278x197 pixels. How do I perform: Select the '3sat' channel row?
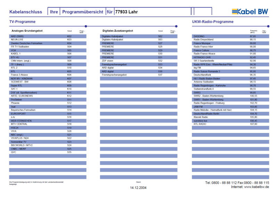coord(48,107)
